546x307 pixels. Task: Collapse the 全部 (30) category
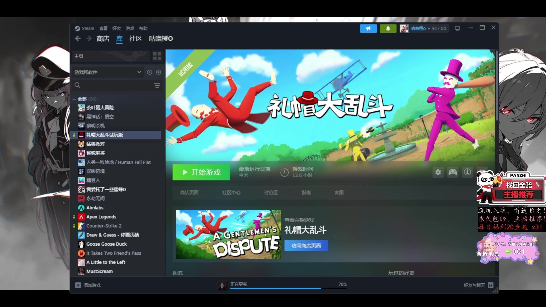point(74,99)
